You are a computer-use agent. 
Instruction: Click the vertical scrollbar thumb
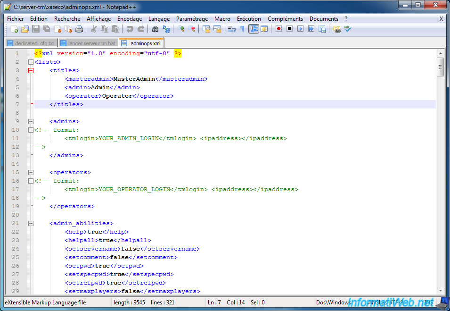(x=441, y=67)
